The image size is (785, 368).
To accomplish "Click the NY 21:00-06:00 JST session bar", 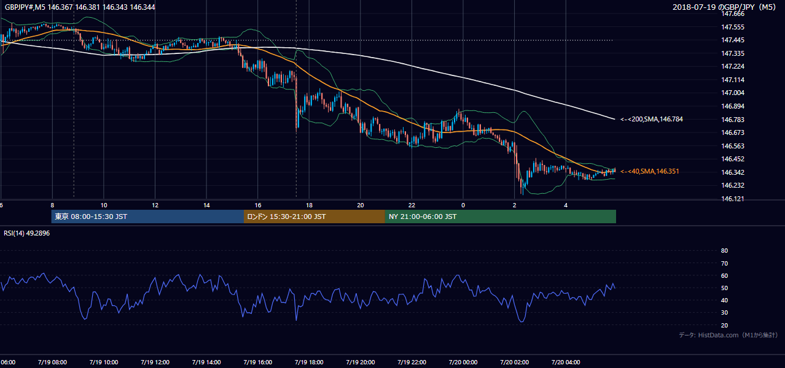I will click(x=501, y=217).
